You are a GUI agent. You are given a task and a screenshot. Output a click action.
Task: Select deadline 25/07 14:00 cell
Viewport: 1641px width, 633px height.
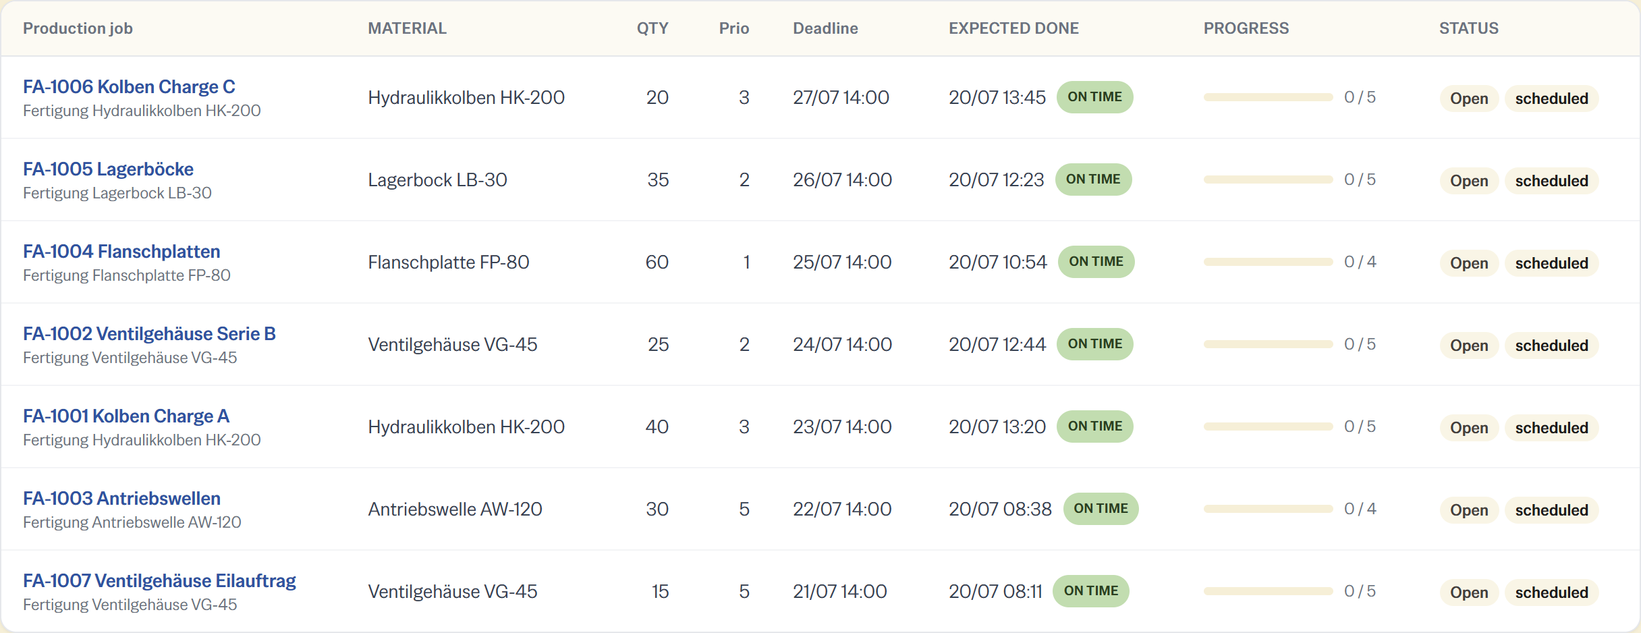pos(842,262)
